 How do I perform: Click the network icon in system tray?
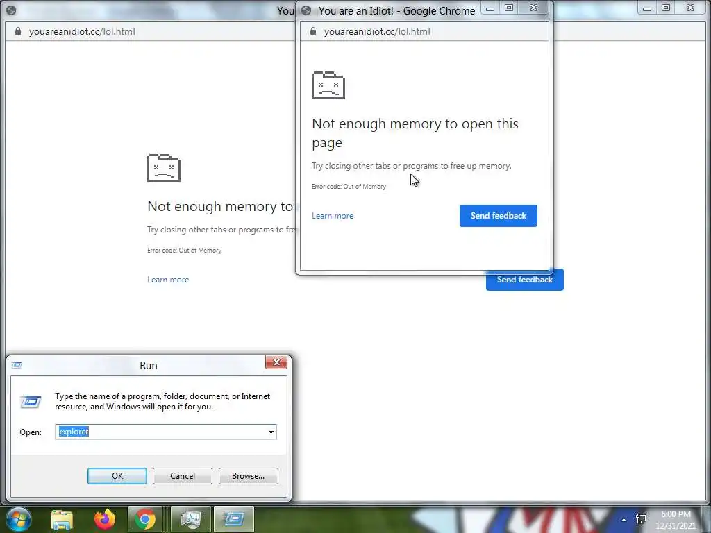pyautogui.click(x=641, y=519)
